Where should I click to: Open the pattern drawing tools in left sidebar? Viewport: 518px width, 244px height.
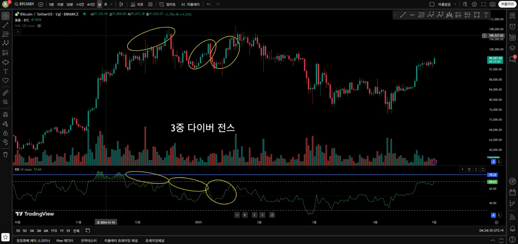(x=6, y=43)
